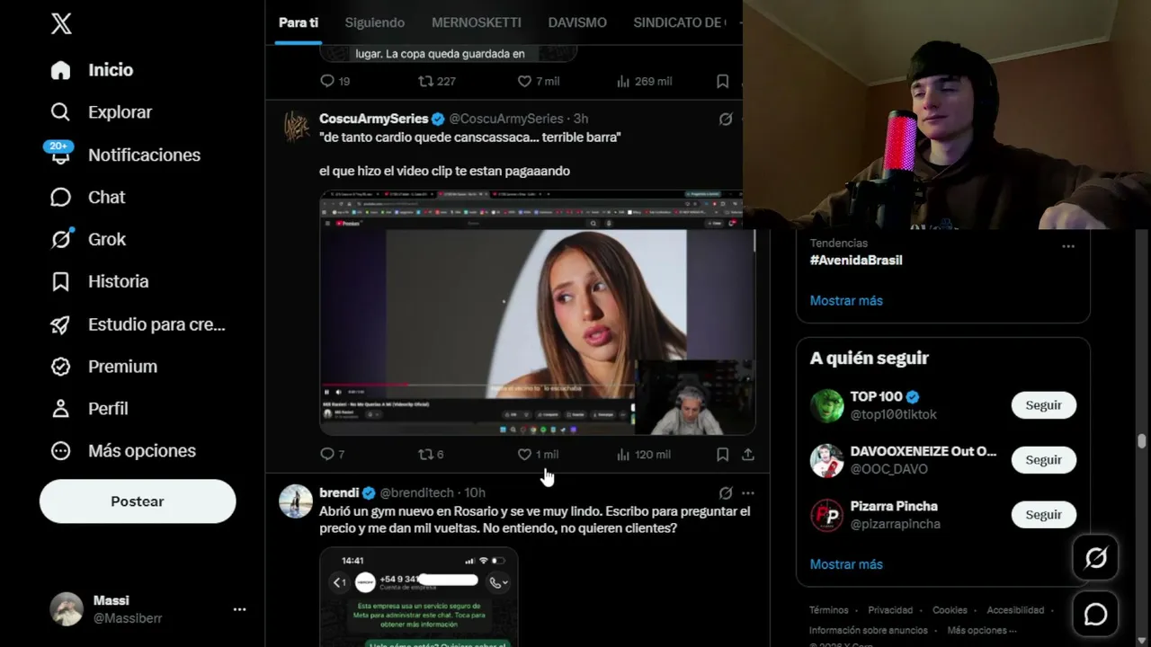Open the @CoscuArmySeries handle link
The height and width of the screenshot is (647, 1151).
[506, 119]
